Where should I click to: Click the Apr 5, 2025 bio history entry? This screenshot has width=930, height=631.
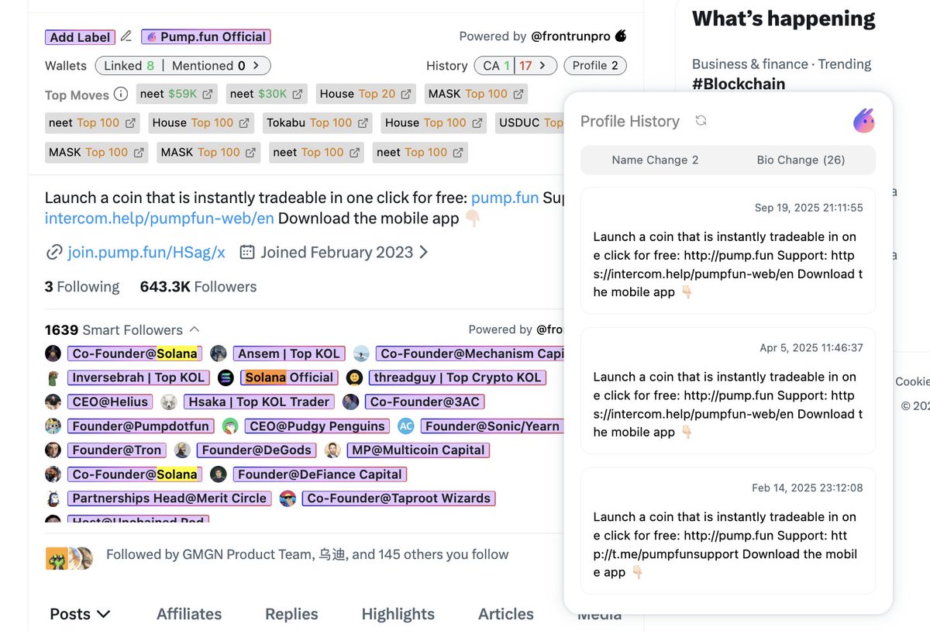[728, 391]
